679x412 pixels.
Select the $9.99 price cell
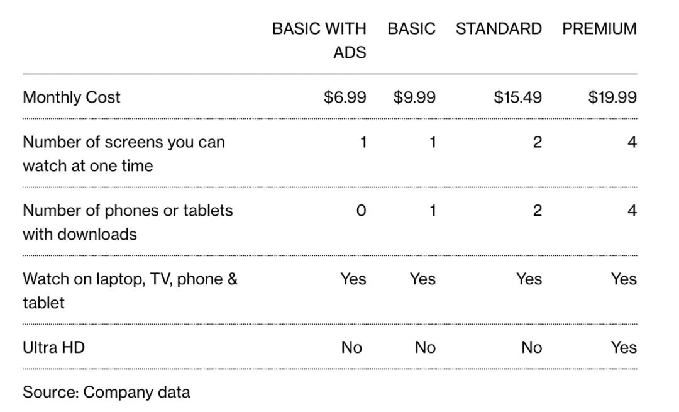coord(414,97)
